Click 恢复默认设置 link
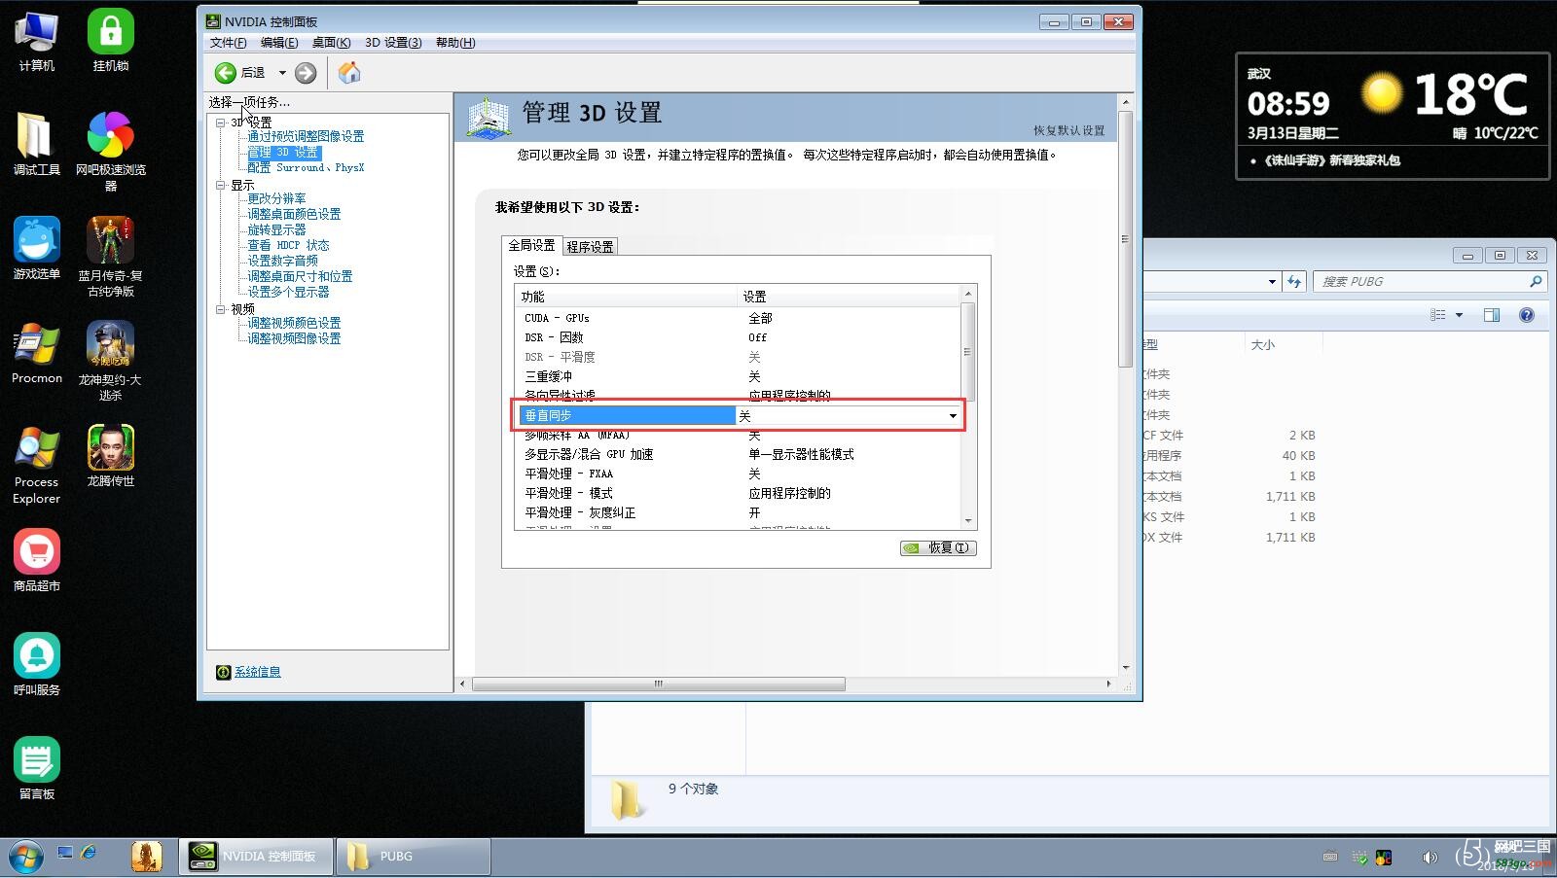 (x=1068, y=130)
